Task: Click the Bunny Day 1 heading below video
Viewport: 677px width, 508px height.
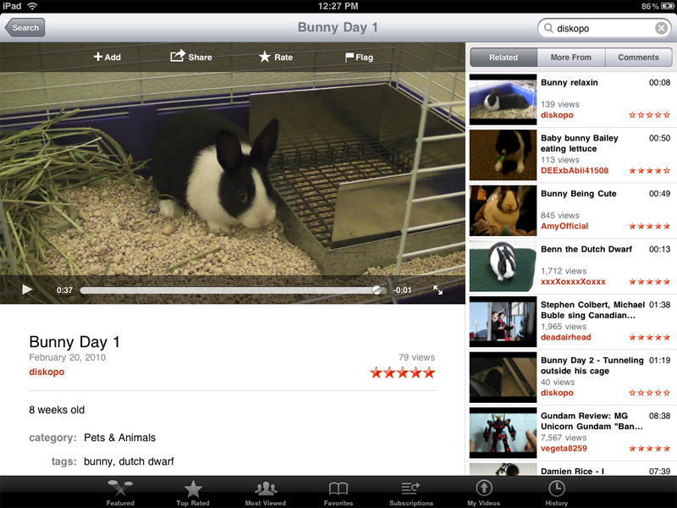Action: [x=74, y=342]
